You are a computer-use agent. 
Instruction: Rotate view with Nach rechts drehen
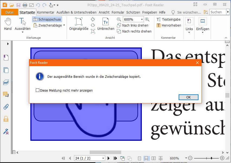tap(134, 31)
